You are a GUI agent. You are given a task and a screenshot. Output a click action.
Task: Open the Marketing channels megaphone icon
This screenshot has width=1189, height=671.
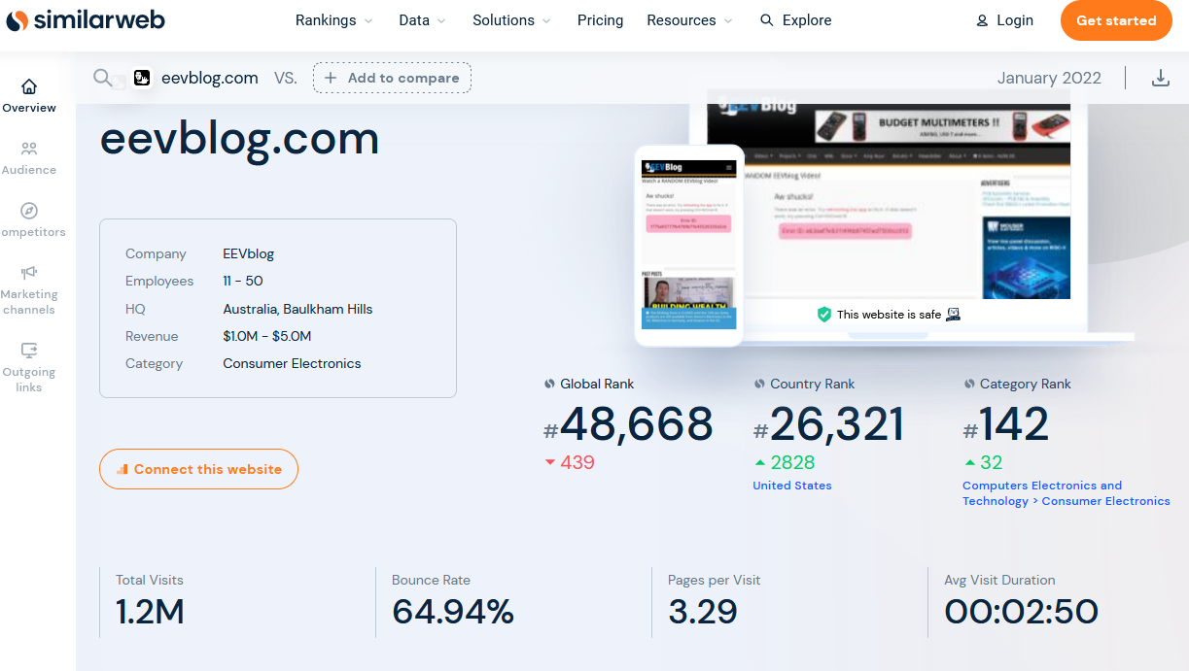click(x=29, y=273)
